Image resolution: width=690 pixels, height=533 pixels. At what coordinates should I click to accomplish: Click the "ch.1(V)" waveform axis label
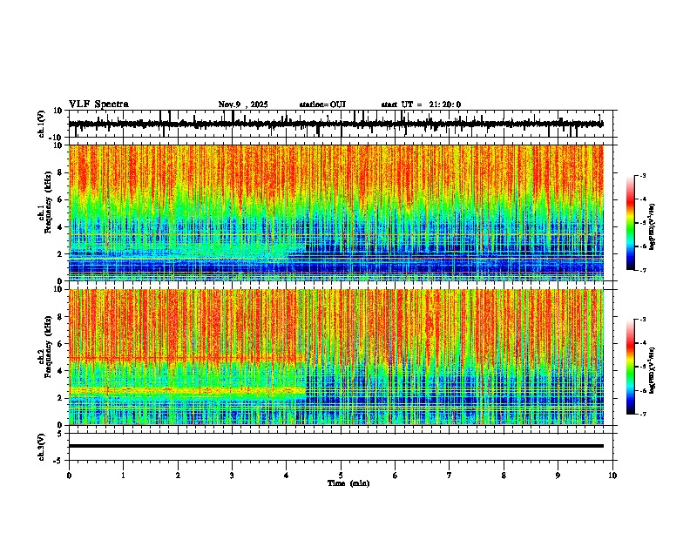(x=42, y=124)
